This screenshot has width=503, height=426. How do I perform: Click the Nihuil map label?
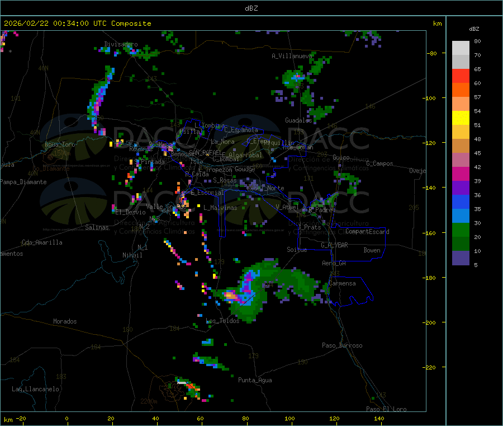(132, 255)
